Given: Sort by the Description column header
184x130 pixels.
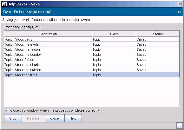Looking at the screenshot, I should [x=48, y=34].
